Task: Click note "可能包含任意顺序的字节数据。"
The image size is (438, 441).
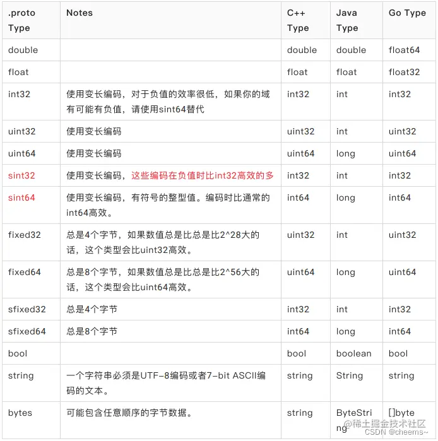Action: [x=129, y=413]
